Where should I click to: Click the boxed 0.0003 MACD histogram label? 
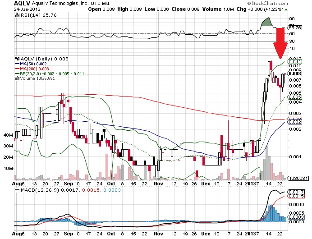tap(296, 217)
